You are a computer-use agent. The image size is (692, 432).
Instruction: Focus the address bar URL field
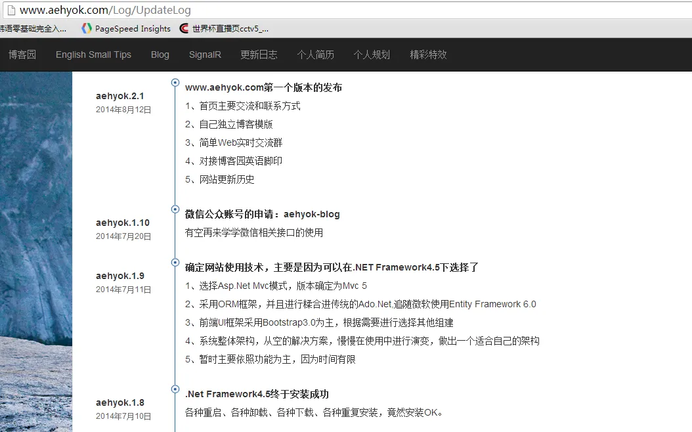click(328, 10)
